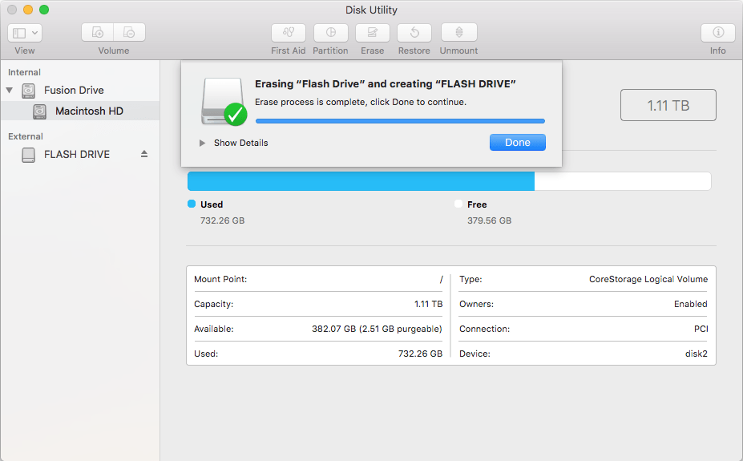Click the Mount Point slash value
The image size is (743, 461).
[441, 280]
